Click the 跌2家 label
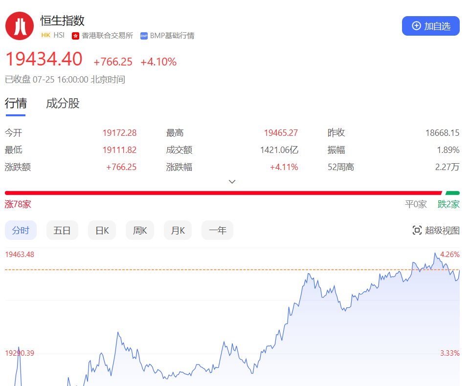470x386 pixels. (448, 204)
